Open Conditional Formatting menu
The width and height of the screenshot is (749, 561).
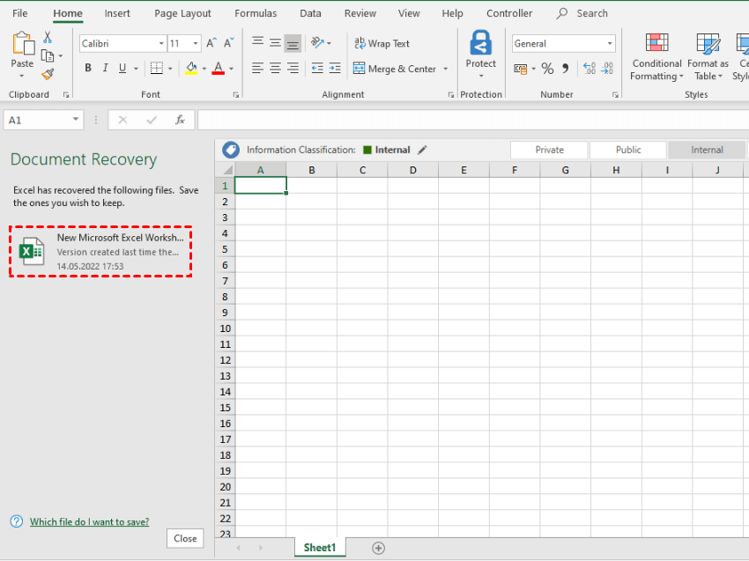click(x=656, y=57)
